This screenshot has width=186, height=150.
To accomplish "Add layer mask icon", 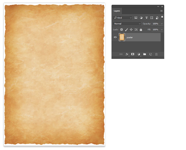I will (x=133, y=54).
